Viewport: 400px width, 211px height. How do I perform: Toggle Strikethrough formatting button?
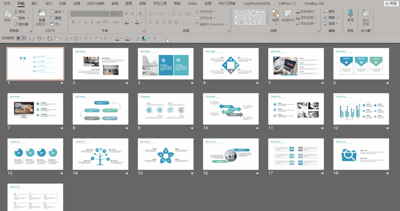pyautogui.click(x=98, y=22)
